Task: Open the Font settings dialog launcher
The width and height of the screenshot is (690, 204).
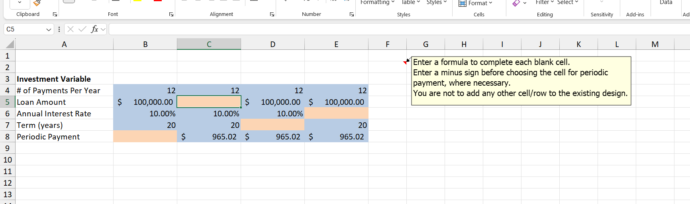Action: 171,14
